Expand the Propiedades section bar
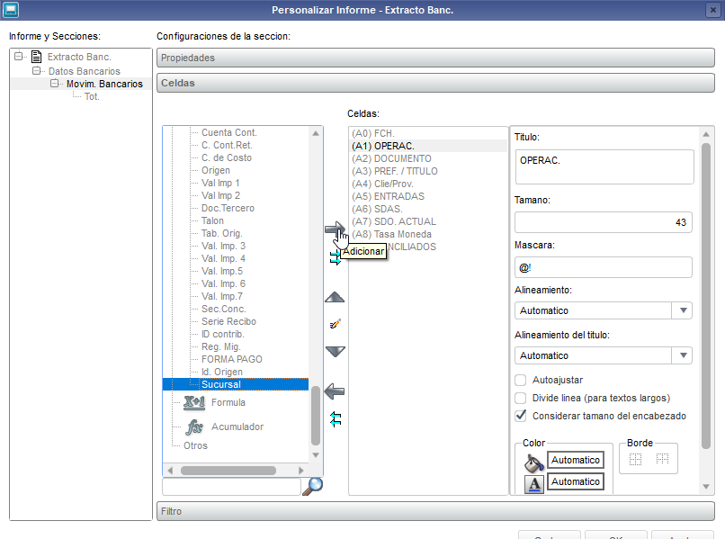 click(x=435, y=58)
